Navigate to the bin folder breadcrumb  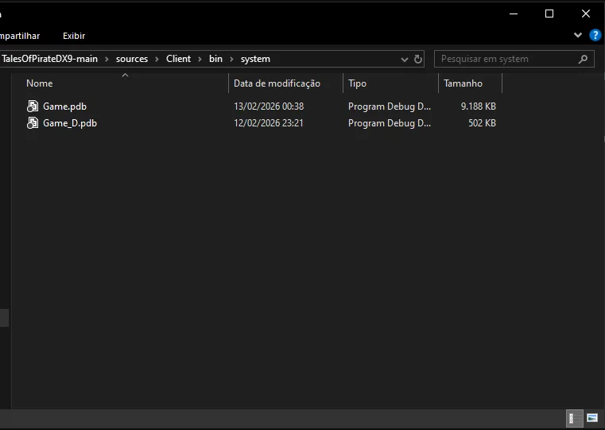tap(215, 59)
